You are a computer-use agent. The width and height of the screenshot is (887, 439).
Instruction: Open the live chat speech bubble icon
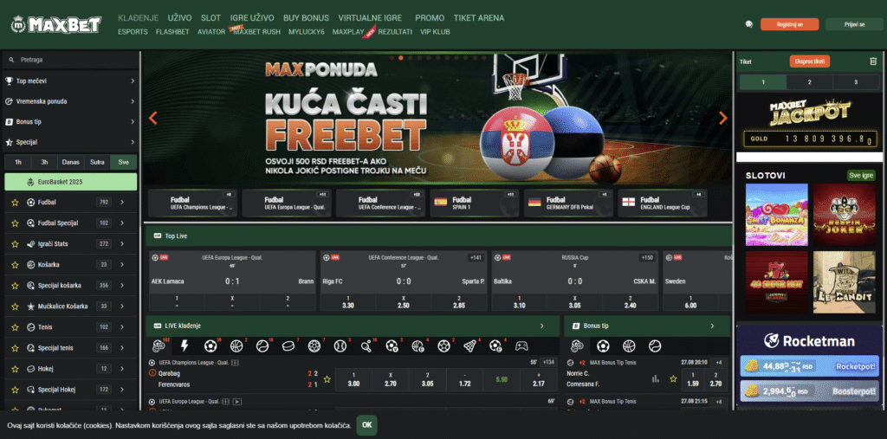click(x=749, y=24)
